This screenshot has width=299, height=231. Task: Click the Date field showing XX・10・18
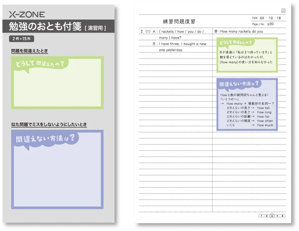[270, 18]
